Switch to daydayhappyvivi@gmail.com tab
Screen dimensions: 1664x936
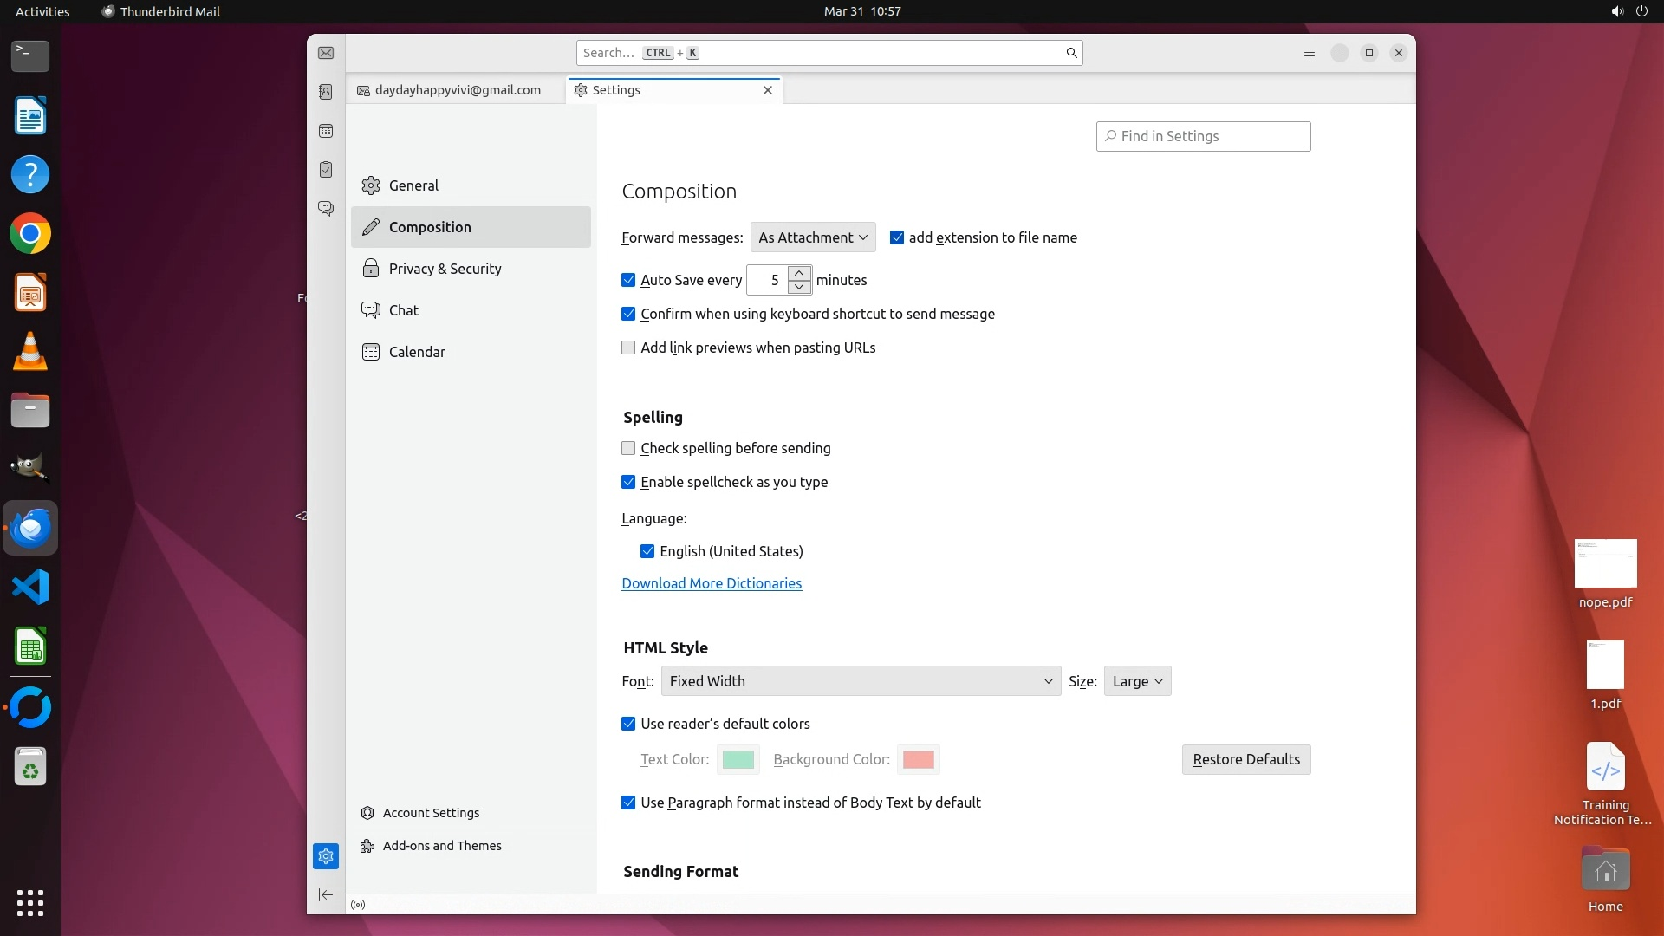point(455,90)
